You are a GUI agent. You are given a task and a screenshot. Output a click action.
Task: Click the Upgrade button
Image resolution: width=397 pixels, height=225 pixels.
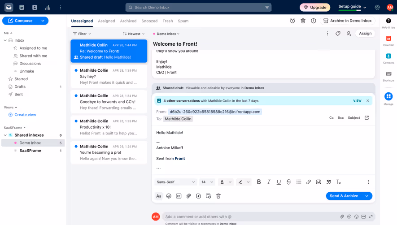click(315, 7)
